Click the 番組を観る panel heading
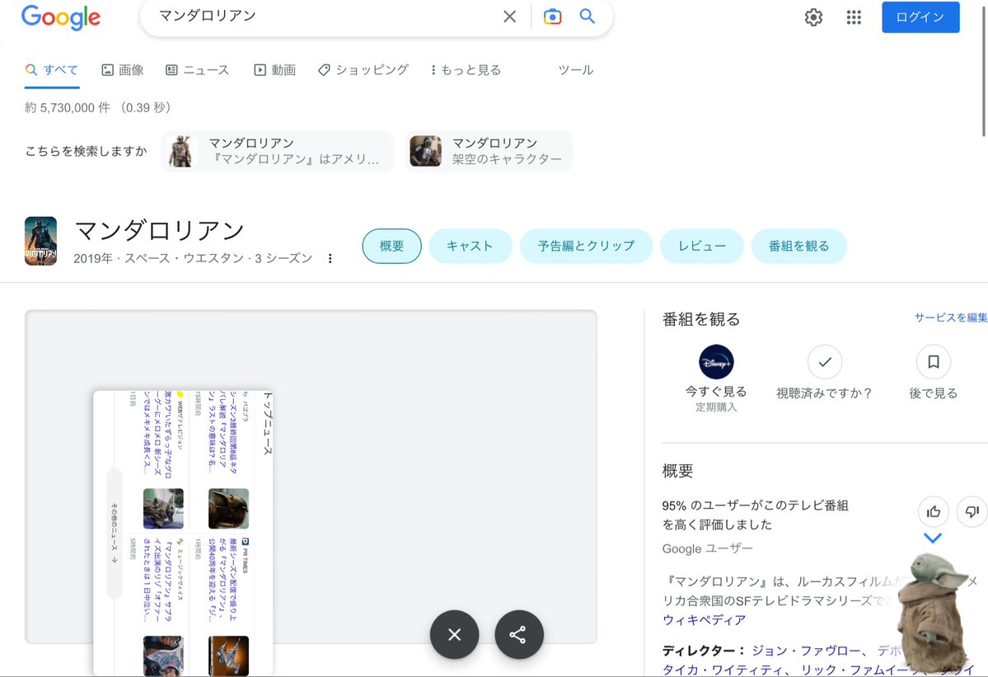The width and height of the screenshot is (988, 677). [701, 320]
